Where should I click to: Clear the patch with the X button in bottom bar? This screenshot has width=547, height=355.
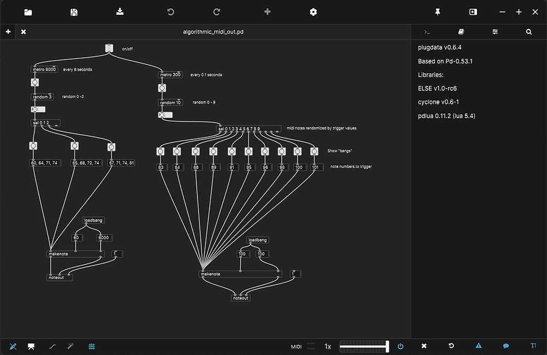tap(424, 346)
